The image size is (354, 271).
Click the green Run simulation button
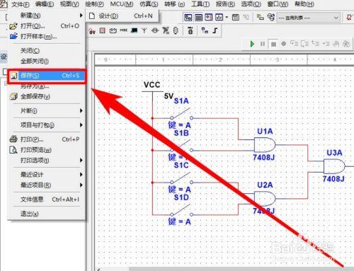(x=252, y=44)
